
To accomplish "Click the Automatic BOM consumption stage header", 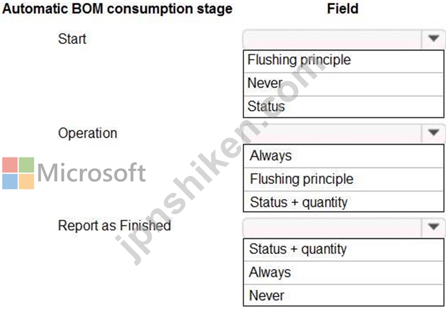I will point(117,9).
